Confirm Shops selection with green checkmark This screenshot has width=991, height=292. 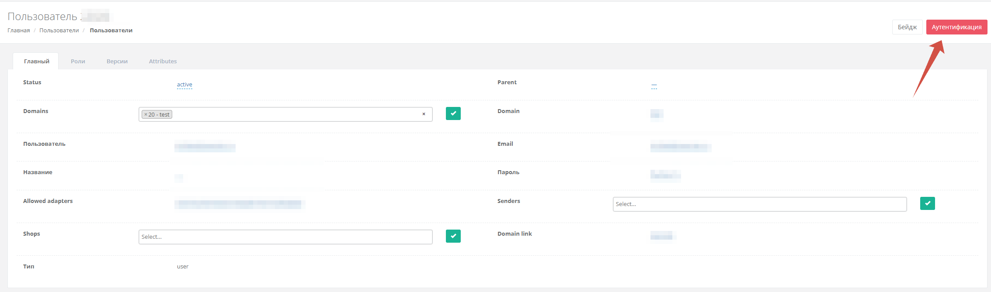point(453,236)
